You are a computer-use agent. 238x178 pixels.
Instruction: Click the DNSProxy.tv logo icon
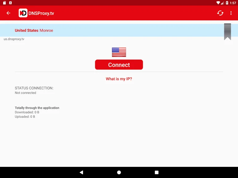pyautogui.click(x=23, y=13)
